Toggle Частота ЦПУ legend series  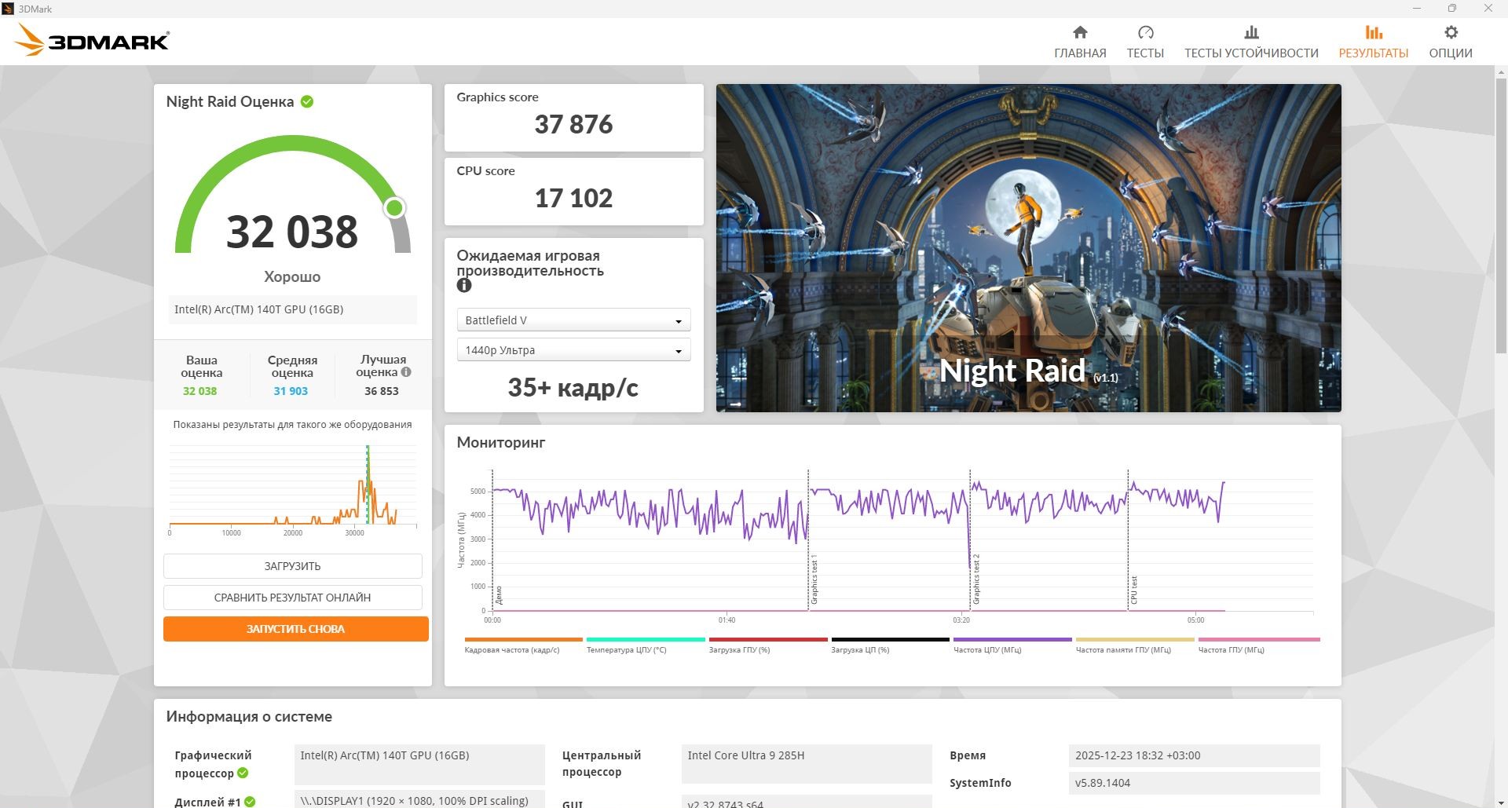(x=1012, y=645)
